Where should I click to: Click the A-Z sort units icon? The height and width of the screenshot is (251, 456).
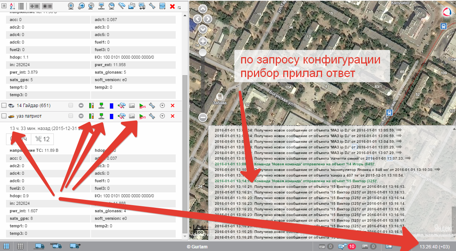click(x=12, y=6)
